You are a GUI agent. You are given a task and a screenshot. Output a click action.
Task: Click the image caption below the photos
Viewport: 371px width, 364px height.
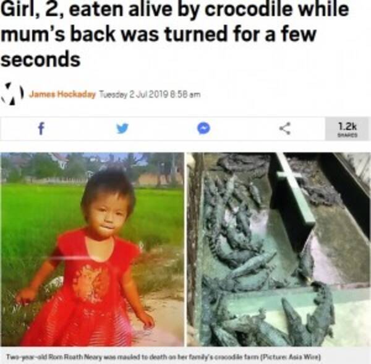click(x=163, y=357)
